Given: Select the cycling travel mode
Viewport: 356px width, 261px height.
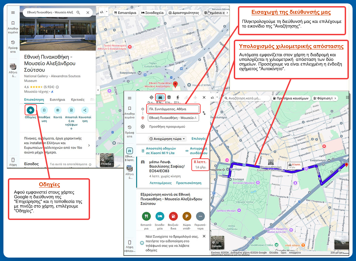Looking at the screenshot, I should (187, 97).
